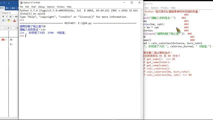Click comment '#02' in editor
The width and height of the screenshot is (213, 120).
tap(184, 18)
